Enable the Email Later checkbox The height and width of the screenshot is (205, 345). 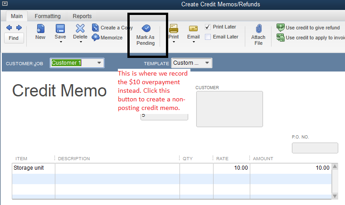[x=208, y=37]
